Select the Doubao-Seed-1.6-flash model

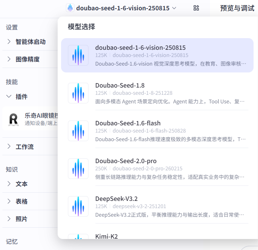[x=157, y=131]
